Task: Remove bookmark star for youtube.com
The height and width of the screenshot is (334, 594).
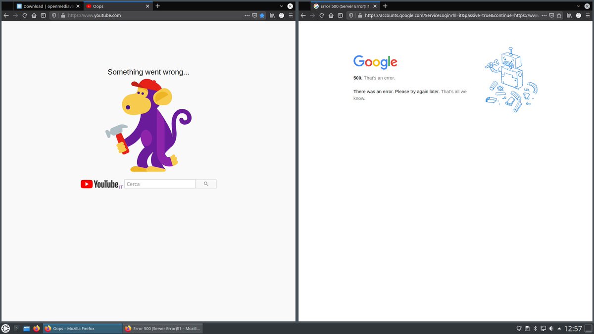Action: pyautogui.click(x=262, y=15)
